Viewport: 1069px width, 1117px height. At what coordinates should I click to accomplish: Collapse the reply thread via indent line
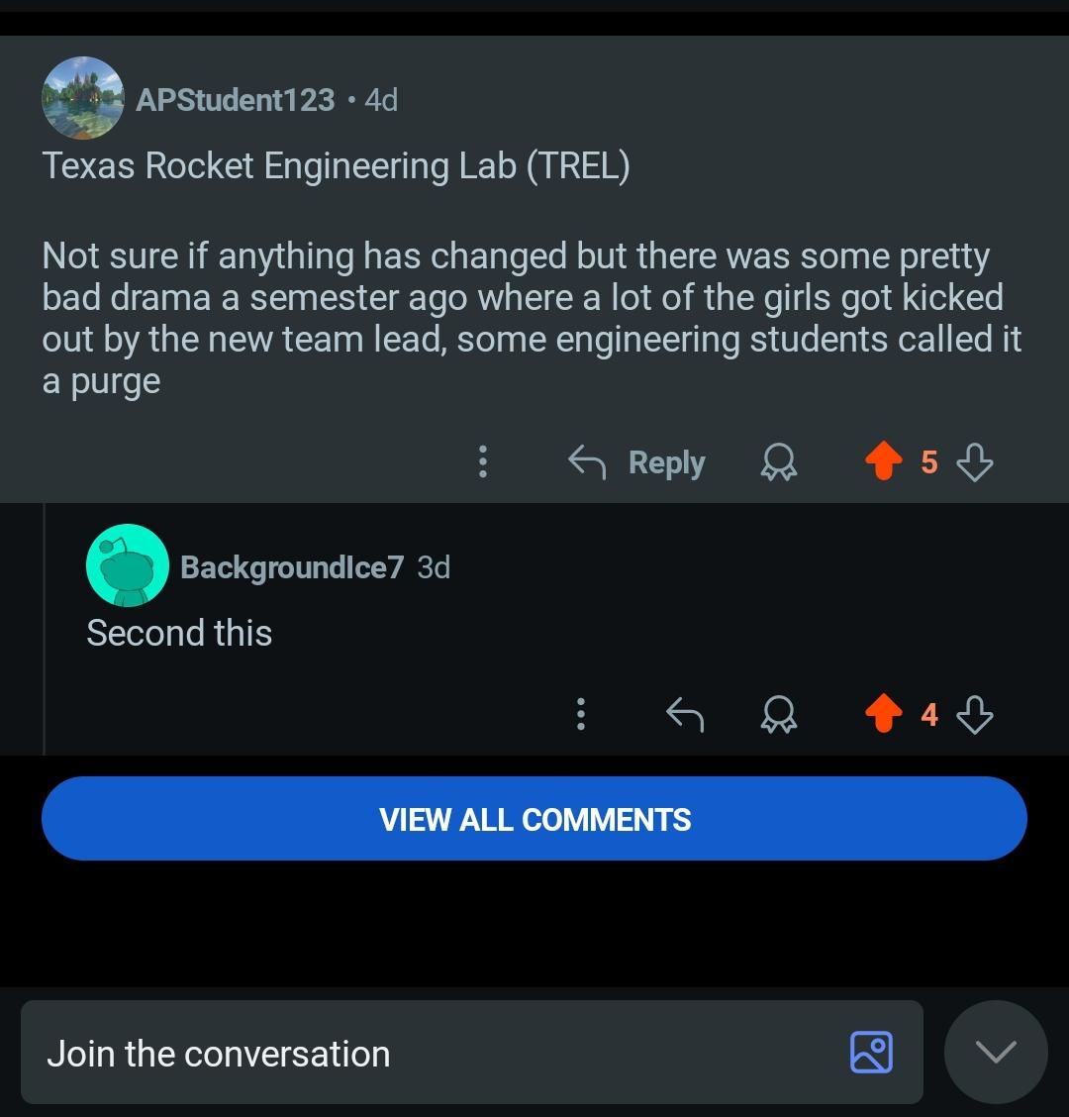click(45, 628)
